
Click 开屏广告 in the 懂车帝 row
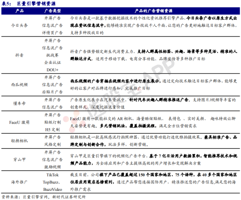(x=53, y=100)
